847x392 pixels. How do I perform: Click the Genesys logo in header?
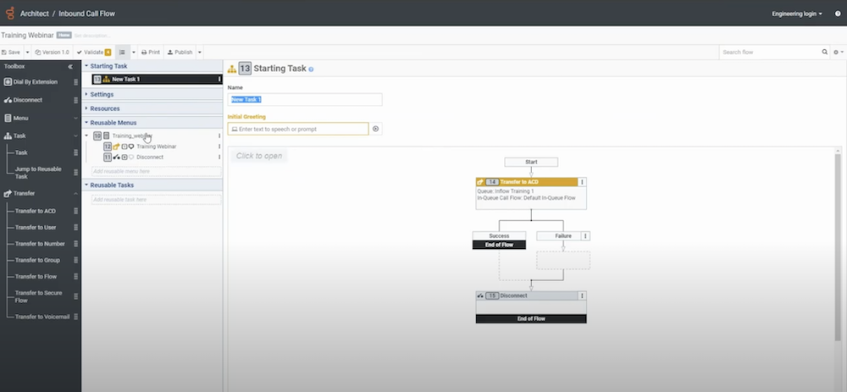click(x=9, y=13)
